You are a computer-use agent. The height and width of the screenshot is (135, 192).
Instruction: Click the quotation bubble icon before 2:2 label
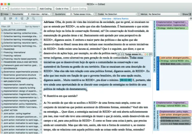pos(119,54)
